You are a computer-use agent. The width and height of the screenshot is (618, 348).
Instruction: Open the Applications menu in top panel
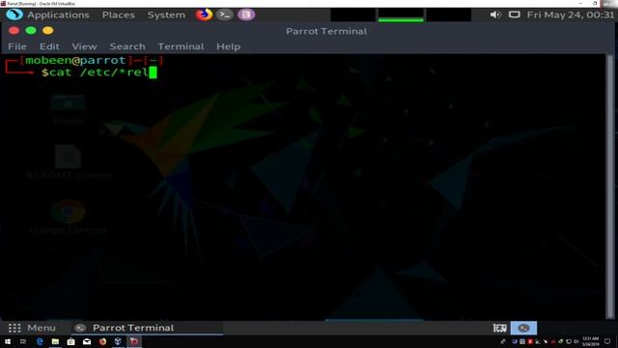pyautogui.click(x=58, y=15)
